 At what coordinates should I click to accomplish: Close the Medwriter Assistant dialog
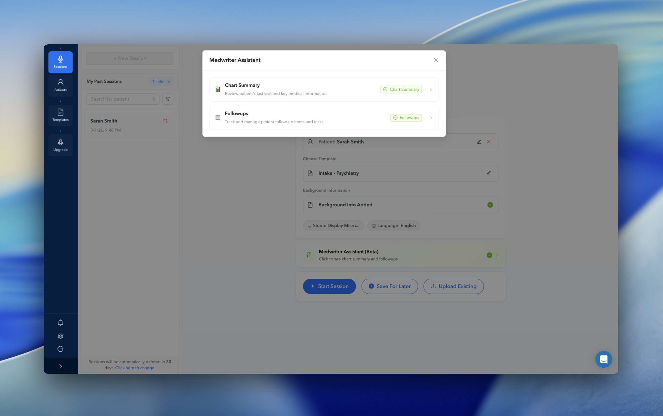click(x=436, y=60)
